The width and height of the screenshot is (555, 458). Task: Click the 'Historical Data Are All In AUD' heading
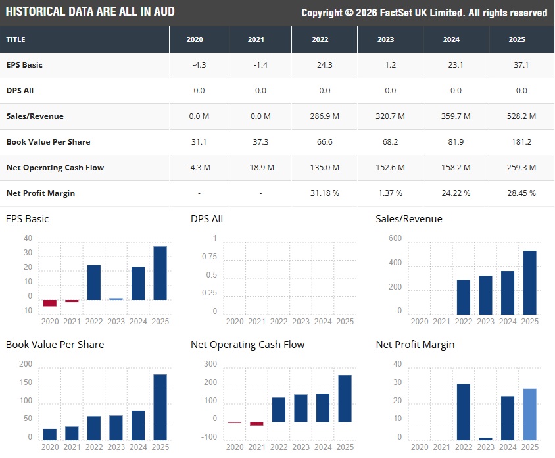tap(91, 13)
